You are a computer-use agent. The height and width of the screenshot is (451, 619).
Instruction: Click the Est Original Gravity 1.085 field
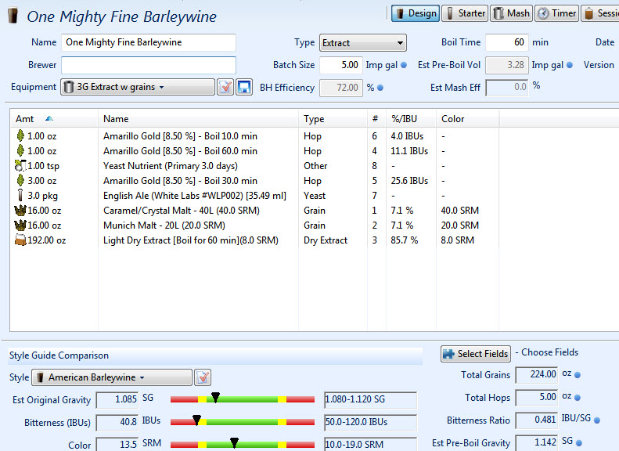pos(117,399)
